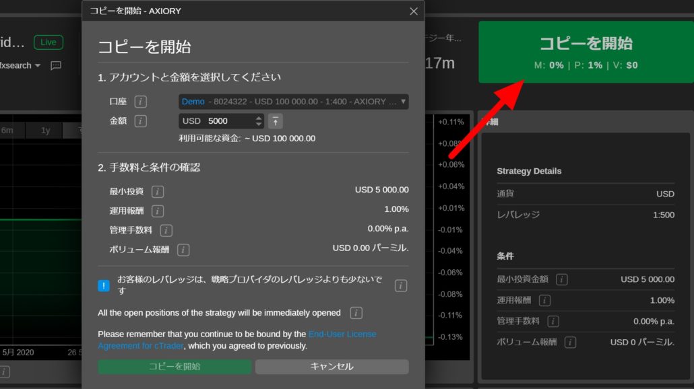
Task: Expand the fxsearch dropdown arrow
Action: pyautogui.click(x=38, y=66)
